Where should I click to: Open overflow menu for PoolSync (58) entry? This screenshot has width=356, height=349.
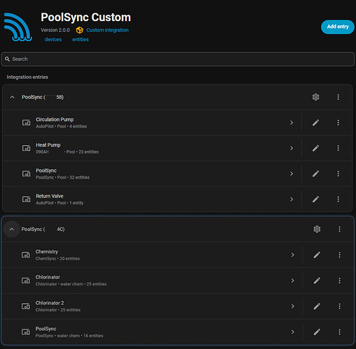(338, 97)
